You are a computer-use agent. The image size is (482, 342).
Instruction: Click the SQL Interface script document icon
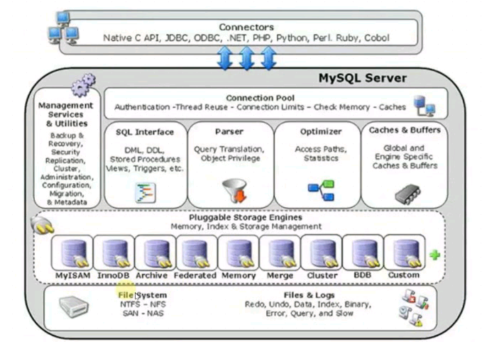coord(146,193)
